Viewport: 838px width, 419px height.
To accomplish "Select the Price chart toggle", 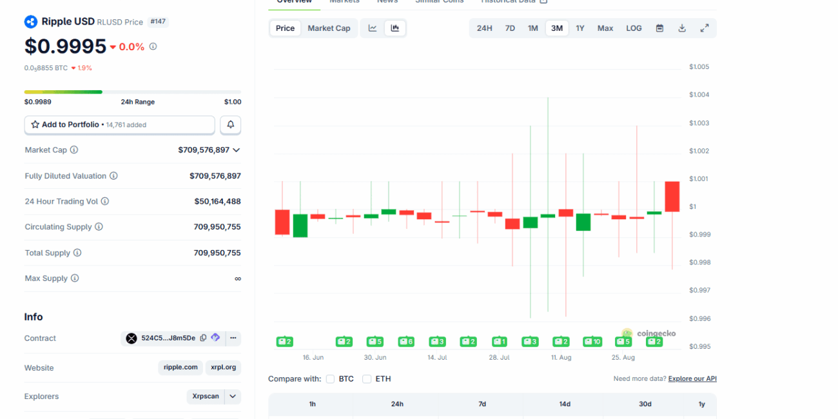I will click(x=285, y=28).
